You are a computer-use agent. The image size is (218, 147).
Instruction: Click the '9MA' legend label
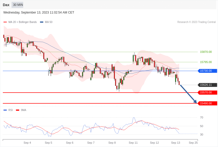coord(24,110)
